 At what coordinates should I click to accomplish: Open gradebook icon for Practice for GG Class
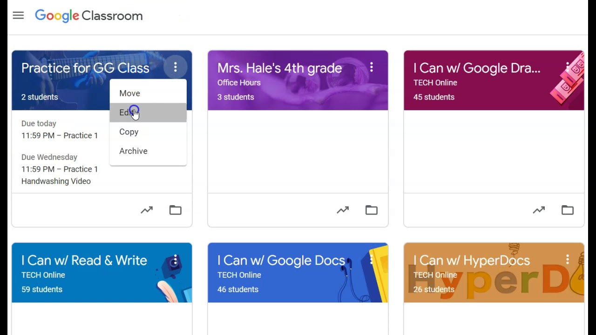147,210
